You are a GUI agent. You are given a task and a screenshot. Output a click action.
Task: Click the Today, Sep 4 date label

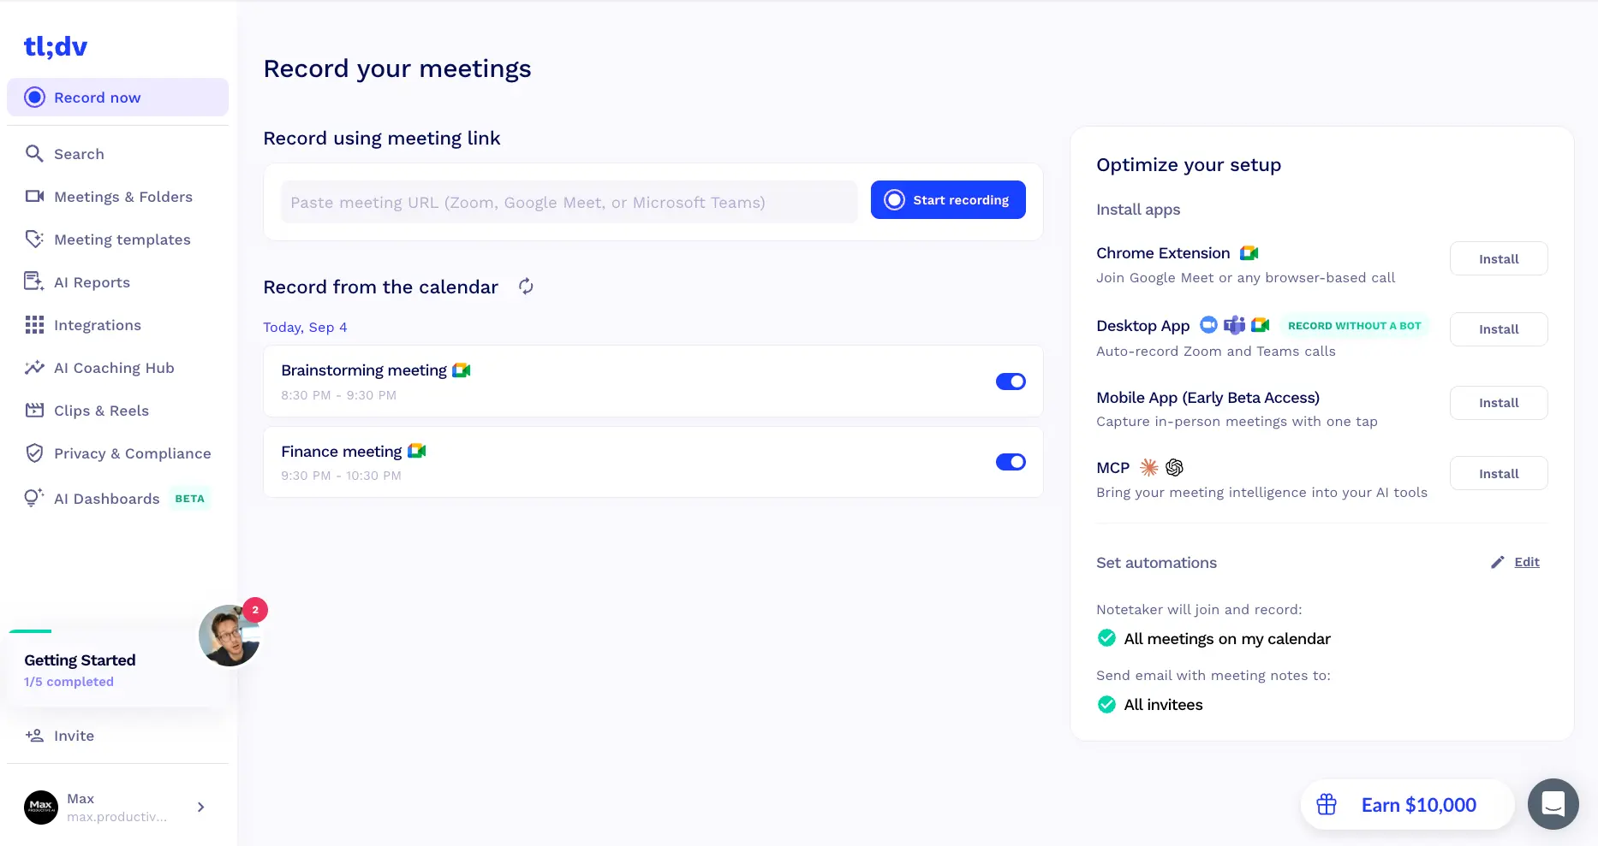tap(305, 327)
